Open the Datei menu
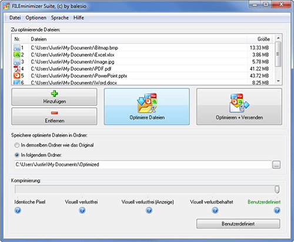 point(15,18)
